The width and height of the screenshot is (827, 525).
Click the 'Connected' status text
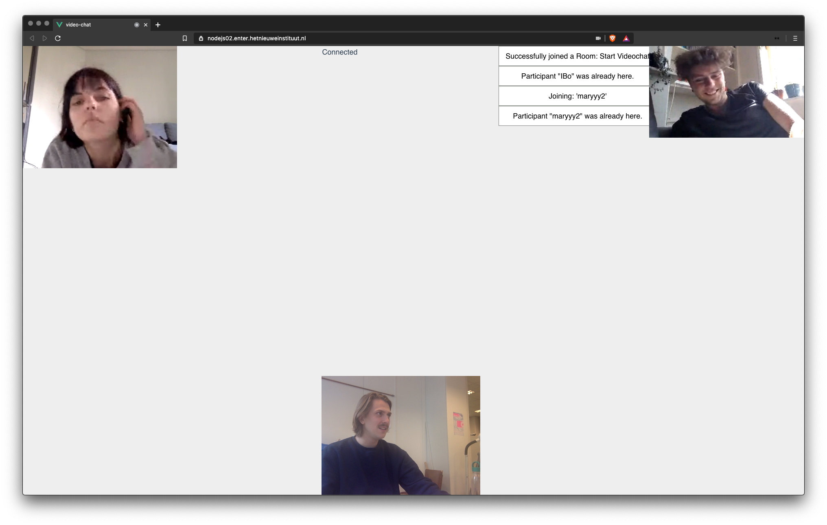340,52
